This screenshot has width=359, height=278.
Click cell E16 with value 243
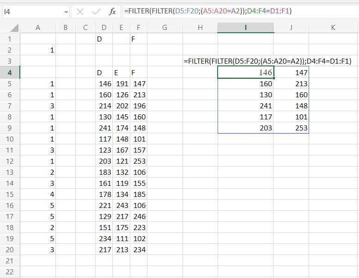point(121,205)
